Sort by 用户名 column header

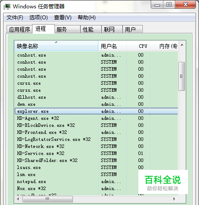(112, 46)
